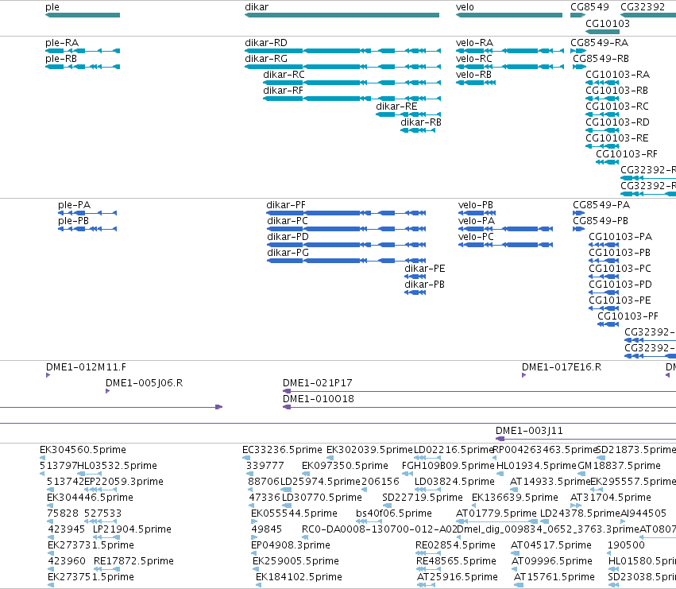Click the CG32392 gene label
676x589 pixels.
tap(643, 7)
